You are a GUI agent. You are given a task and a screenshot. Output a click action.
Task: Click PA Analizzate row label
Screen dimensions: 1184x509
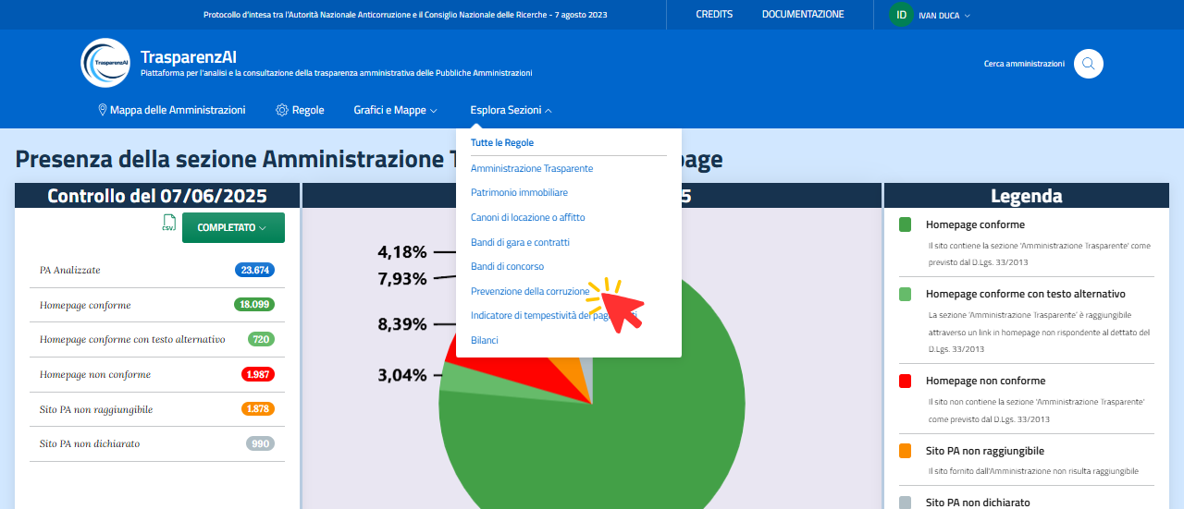(70, 270)
